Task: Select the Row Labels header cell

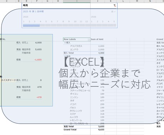Action: (70, 39)
